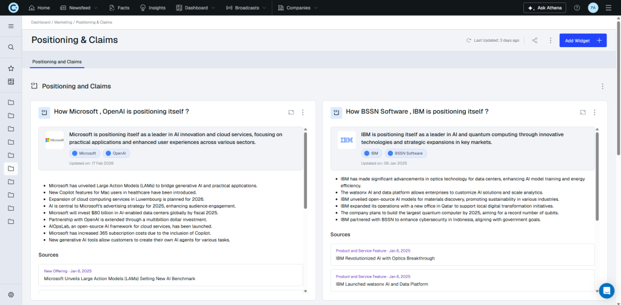Screen dimensions: 621x305
Task: Click the share dashboard icon
Action: [535, 41]
